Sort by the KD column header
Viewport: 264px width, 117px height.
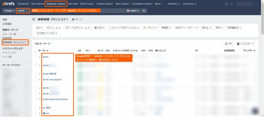click(80, 51)
